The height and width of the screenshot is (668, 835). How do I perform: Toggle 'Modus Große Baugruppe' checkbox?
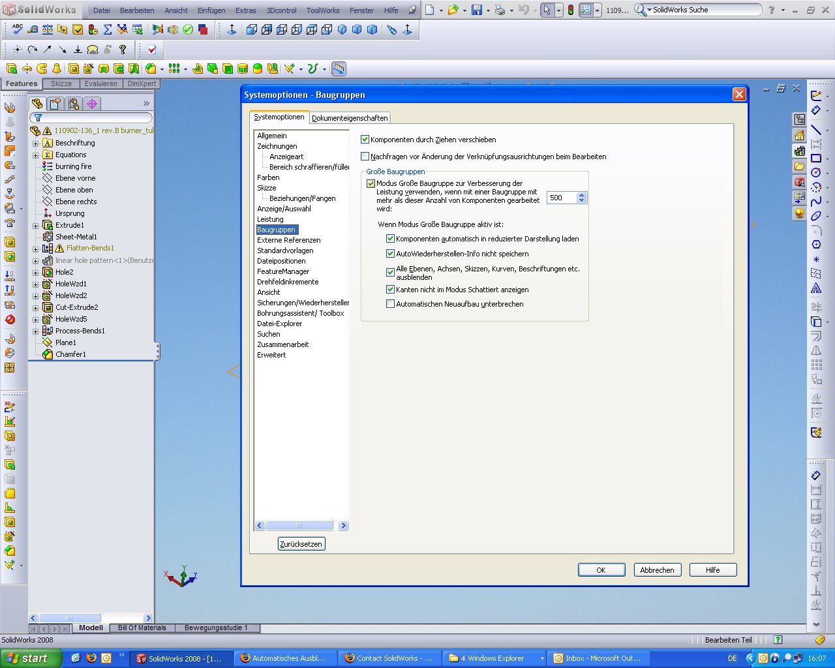(x=371, y=184)
